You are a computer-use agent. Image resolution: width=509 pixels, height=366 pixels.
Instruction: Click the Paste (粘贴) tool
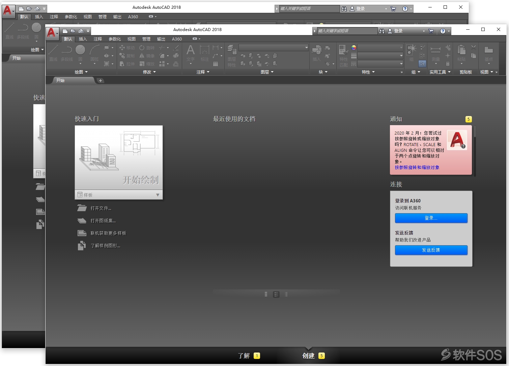click(461, 54)
